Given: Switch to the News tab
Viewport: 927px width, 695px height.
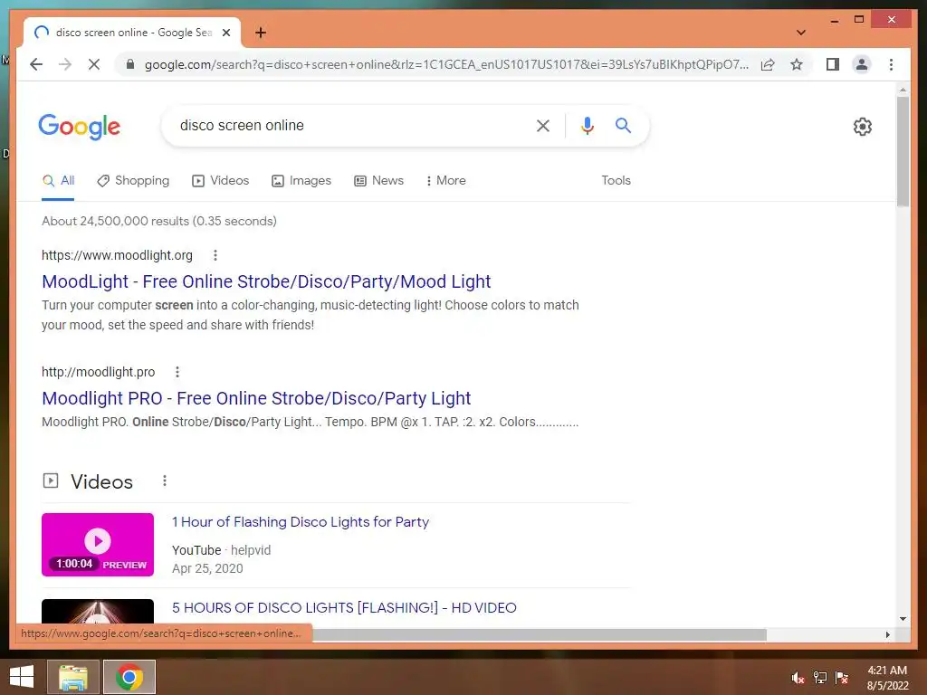Looking at the screenshot, I should click(x=379, y=181).
